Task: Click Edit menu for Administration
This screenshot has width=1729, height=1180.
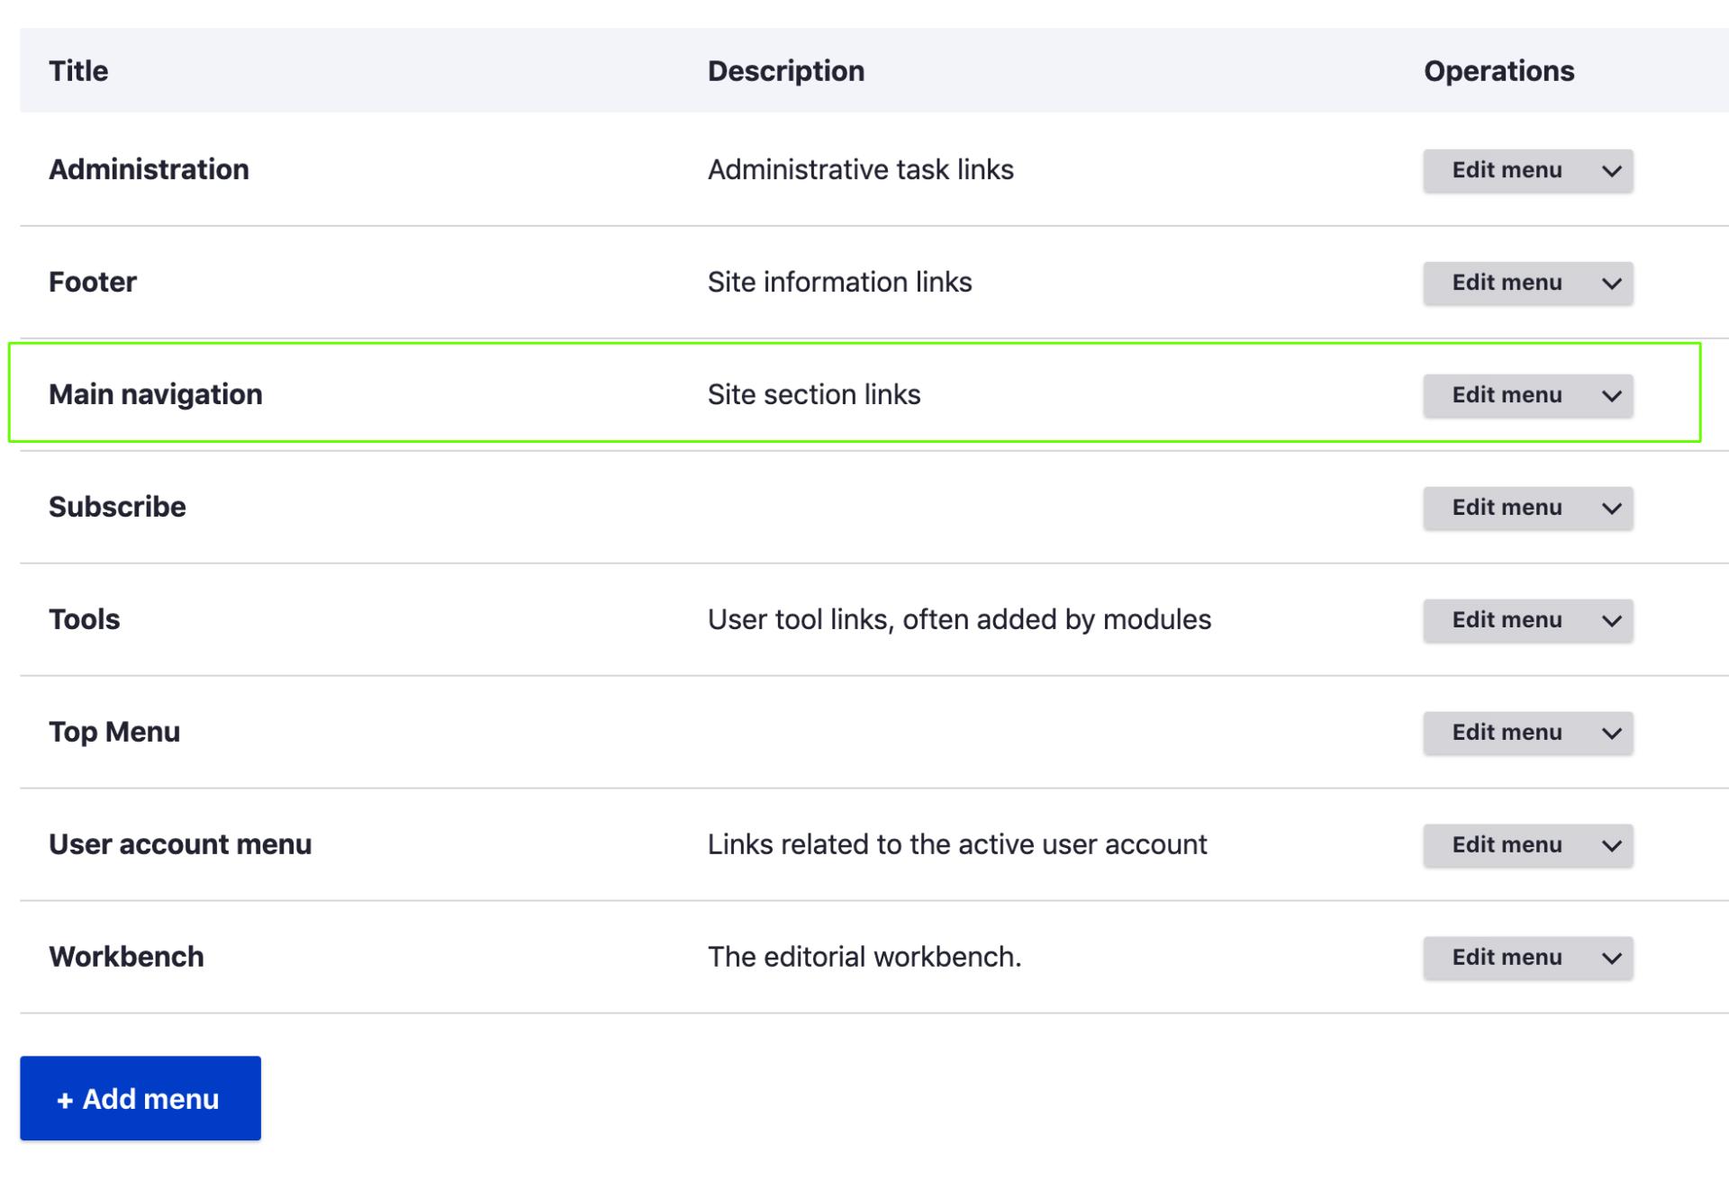Action: click(x=1507, y=170)
